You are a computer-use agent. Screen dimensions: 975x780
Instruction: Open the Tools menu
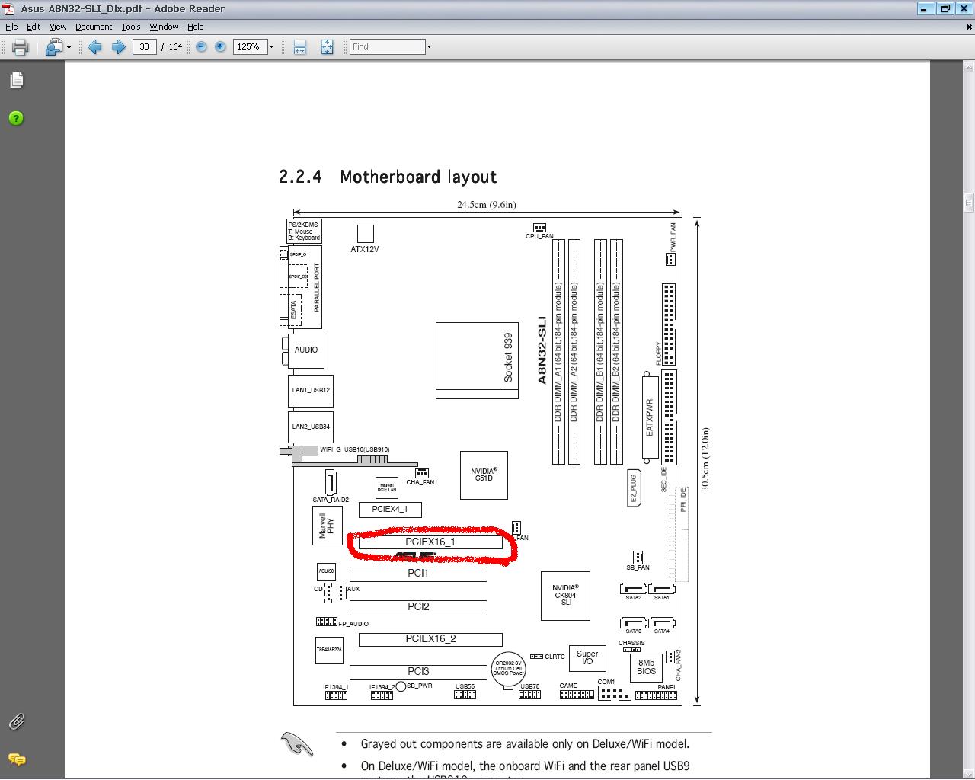click(131, 27)
